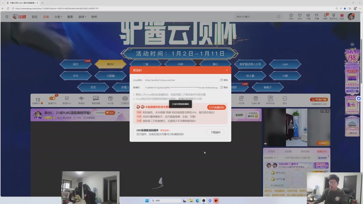Image resolution: width=363 pixels, height=204 pixels.
Task: Click 关注 follow button for 余小C
Action: 110,112
